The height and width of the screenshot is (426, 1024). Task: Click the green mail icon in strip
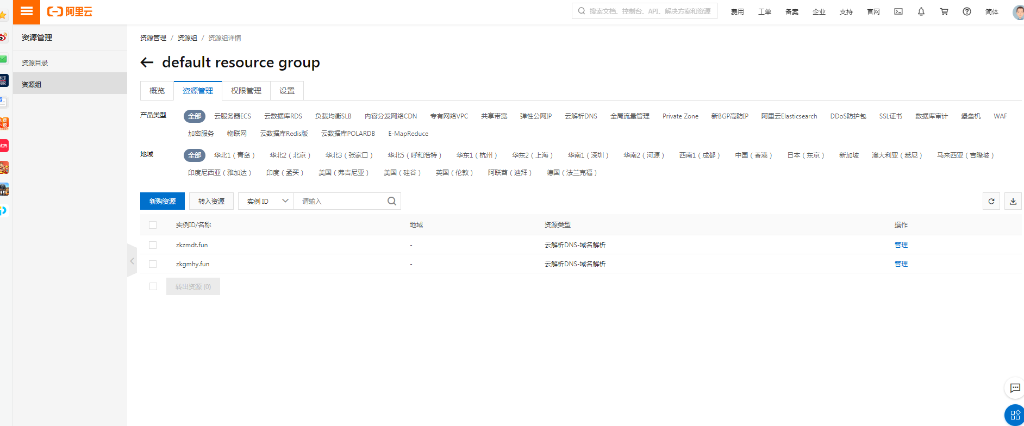pyautogui.click(x=3, y=59)
